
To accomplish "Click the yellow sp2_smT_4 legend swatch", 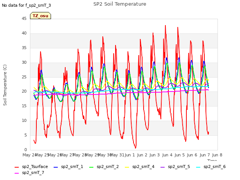I will click(x=127, y=167).
